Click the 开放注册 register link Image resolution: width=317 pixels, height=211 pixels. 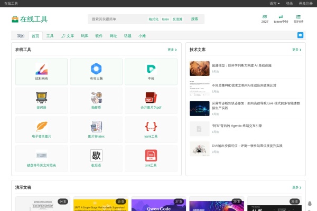306,4
